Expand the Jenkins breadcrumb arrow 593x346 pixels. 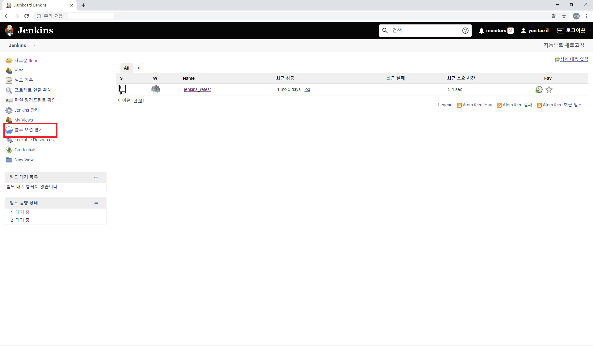point(34,45)
